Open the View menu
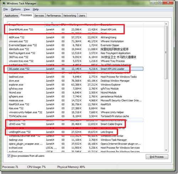Screen dimensions: 178x174 (x=27, y=9)
